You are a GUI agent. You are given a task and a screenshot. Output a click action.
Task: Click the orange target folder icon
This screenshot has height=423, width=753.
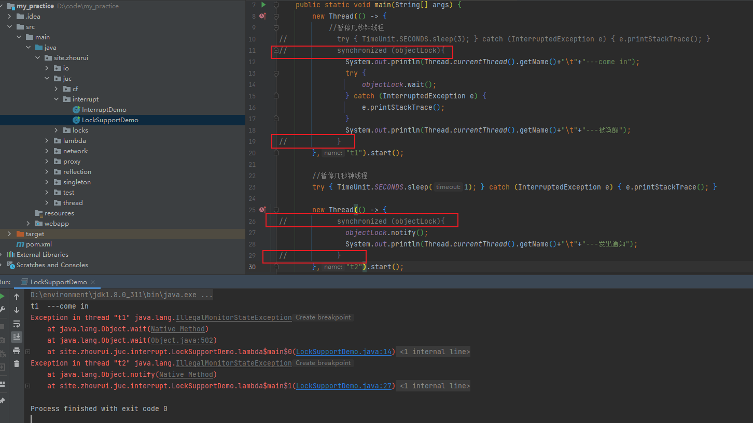point(20,234)
